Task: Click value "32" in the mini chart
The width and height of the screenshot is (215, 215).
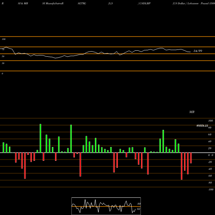Action: click(138, 209)
